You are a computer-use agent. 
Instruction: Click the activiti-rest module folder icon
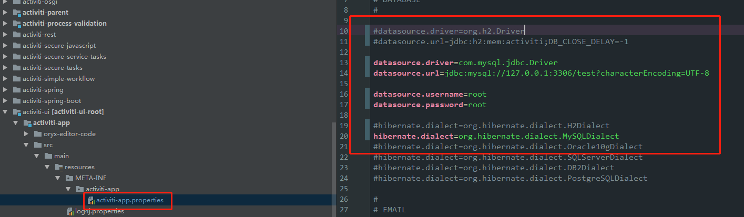pyautogui.click(x=17, y=35)
